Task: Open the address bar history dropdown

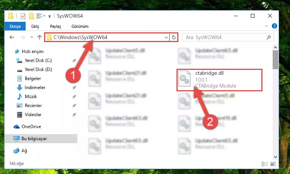Action: click(166, 38)
